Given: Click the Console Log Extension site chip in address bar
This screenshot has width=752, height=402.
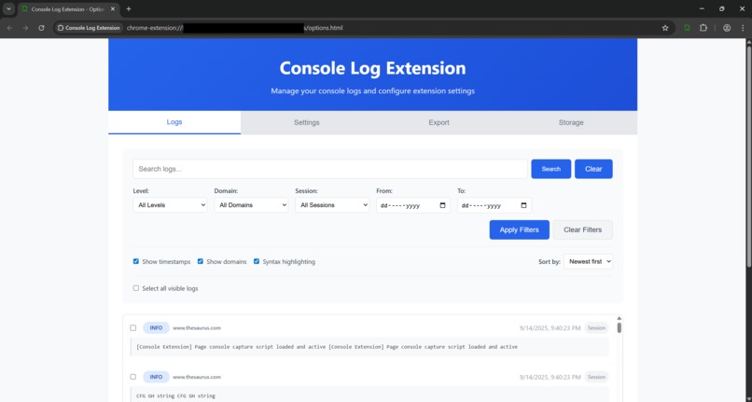Looking at the screenshot, I should pyautogui.click(x=89, y=28).
